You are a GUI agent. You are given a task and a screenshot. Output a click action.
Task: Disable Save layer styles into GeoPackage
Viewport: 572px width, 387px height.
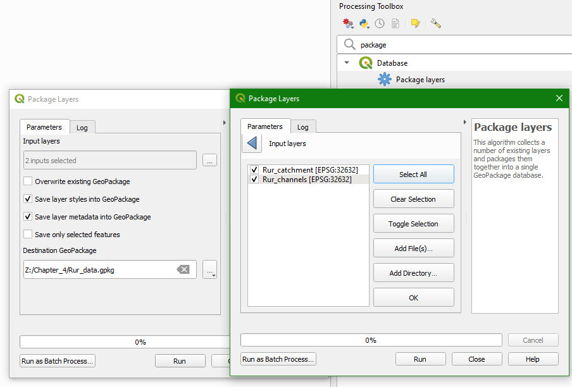point(28,199)
